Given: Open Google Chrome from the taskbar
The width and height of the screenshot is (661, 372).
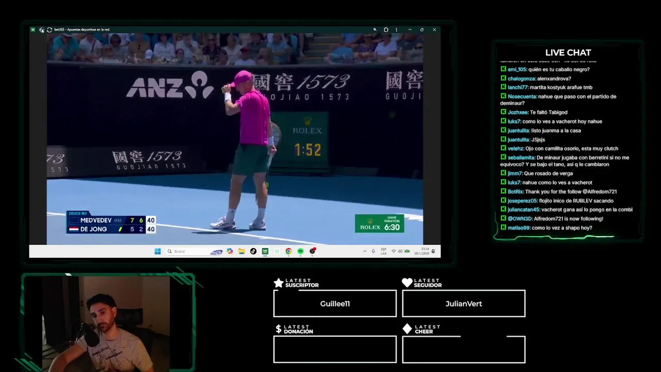Looking at the screenshot, I should (x=289, y=252).
